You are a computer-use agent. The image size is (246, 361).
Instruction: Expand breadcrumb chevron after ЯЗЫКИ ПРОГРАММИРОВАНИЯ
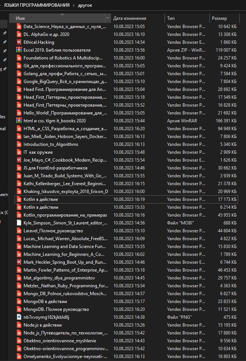coord(74,5)
